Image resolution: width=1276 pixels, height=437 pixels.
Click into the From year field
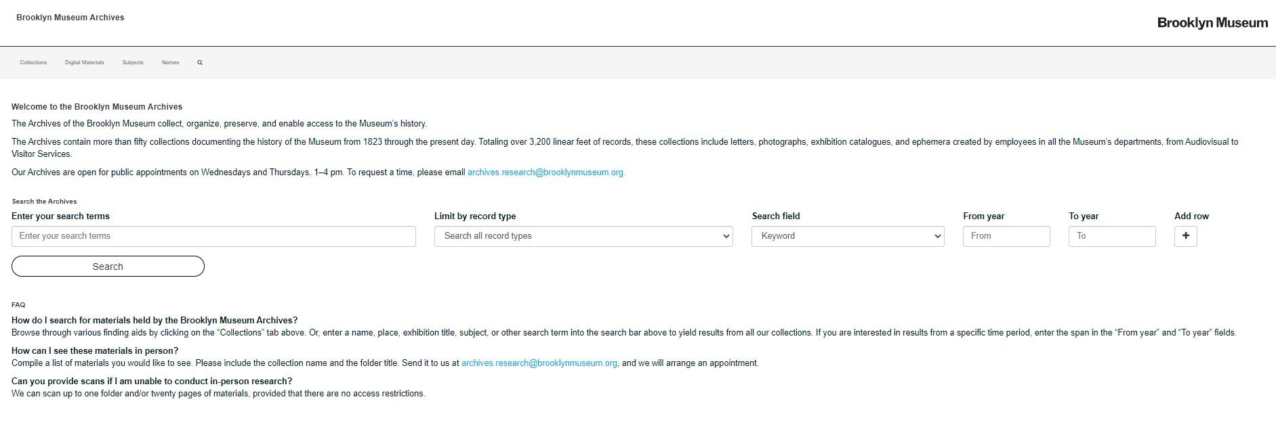[1006, 236]
